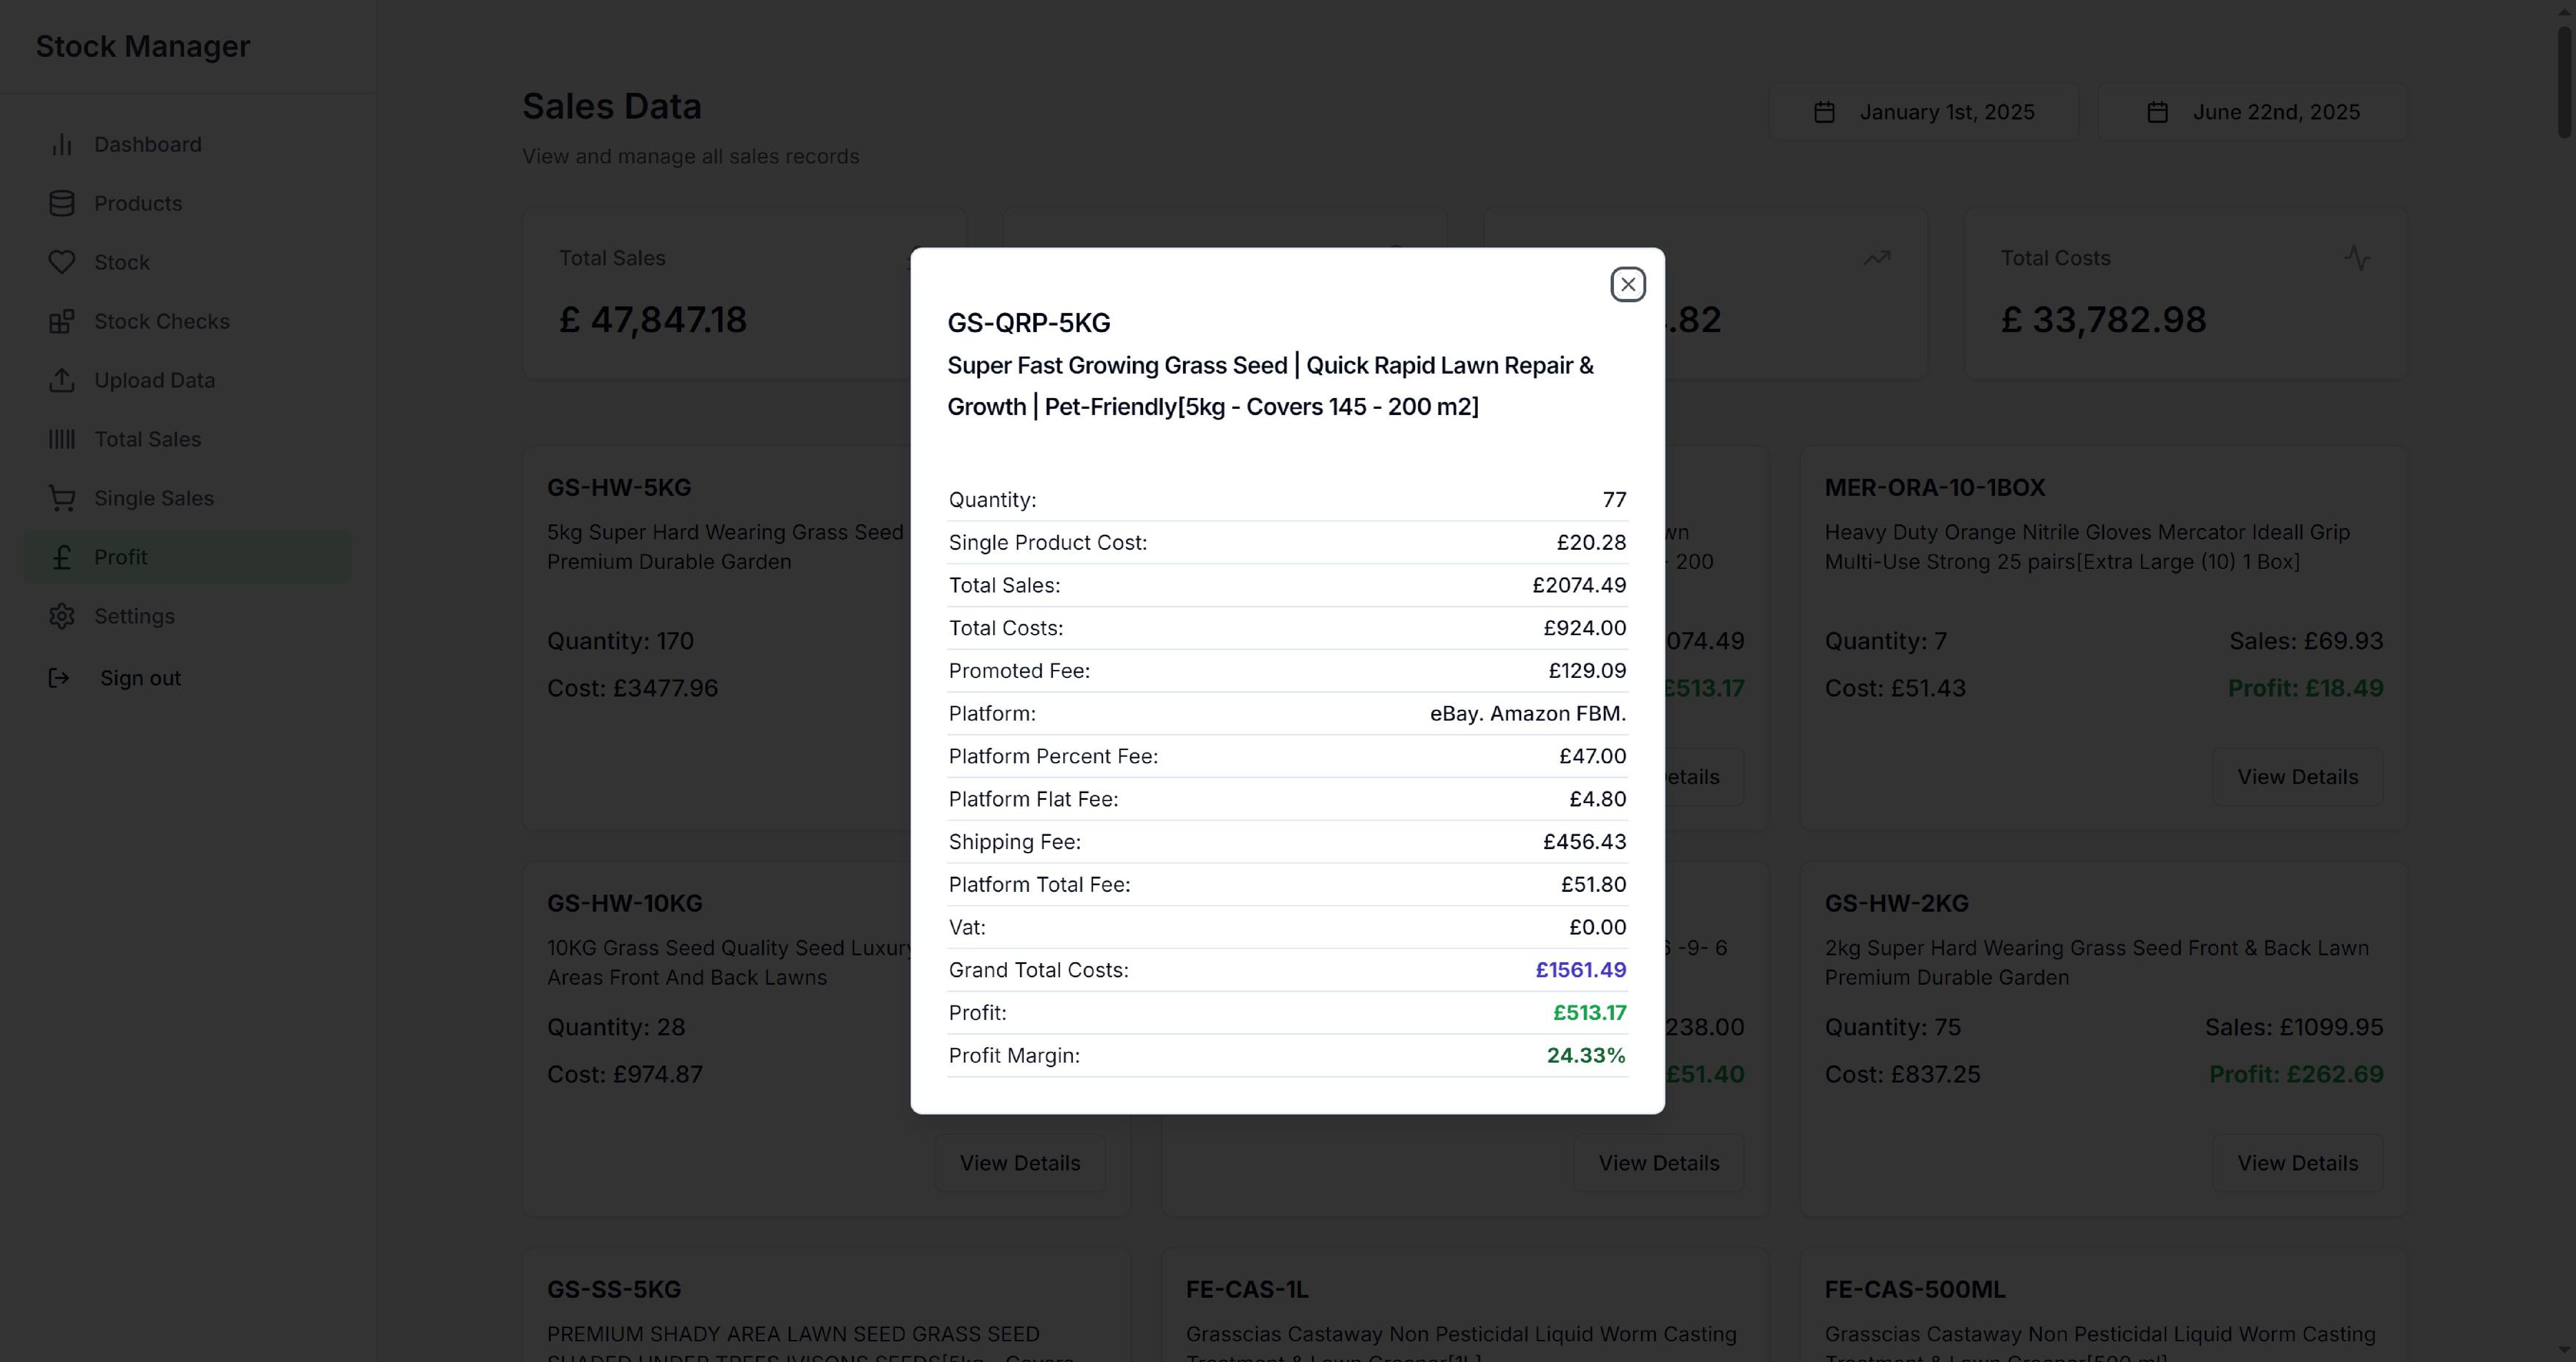Viewport: 2576px width, 1362px height.
Task: Click calendar icon beside June 22nd, 2025
Action: 2157,112
